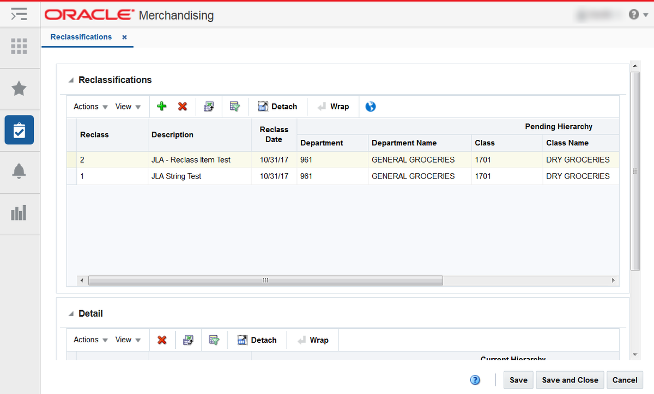Click the Save and Close button
The image size is (654, 394).
pos(570,380)
